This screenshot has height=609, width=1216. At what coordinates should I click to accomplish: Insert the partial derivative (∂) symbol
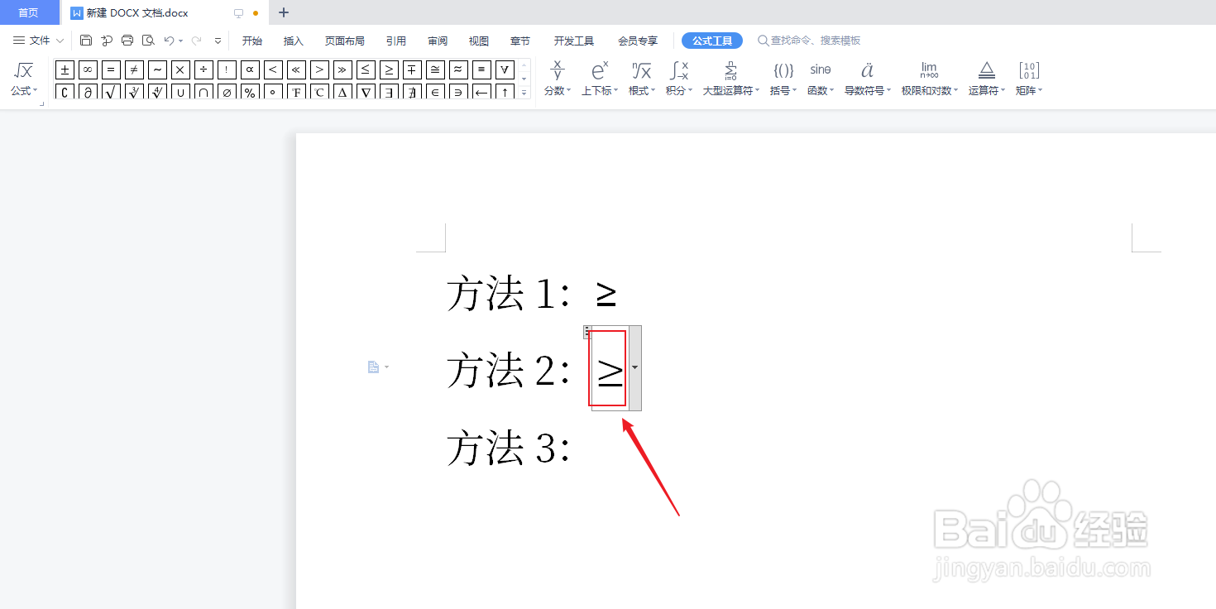click(87, 91)
